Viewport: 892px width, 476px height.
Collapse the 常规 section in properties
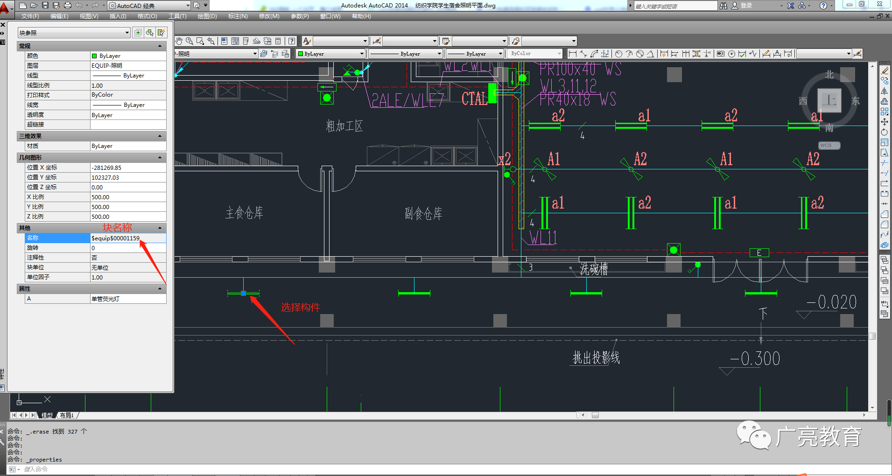click(x=160, y=46)
